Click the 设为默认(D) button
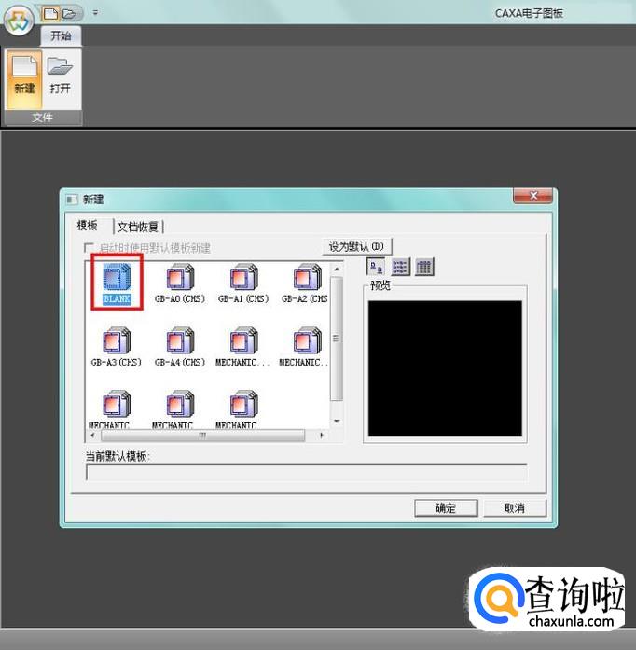Image resolution: width=636 pixels, height=650 pixels. tap(356, 246)
